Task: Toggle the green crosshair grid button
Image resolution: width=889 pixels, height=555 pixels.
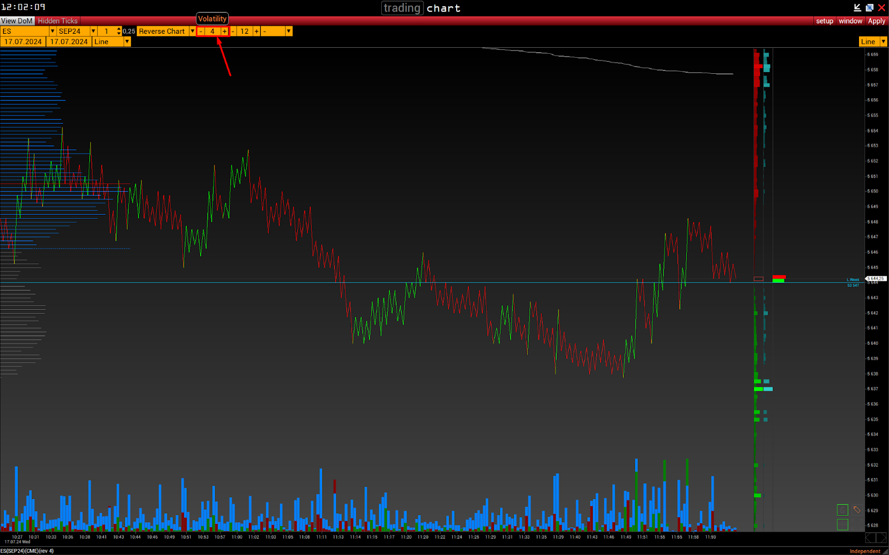Action: pos(842,524)
